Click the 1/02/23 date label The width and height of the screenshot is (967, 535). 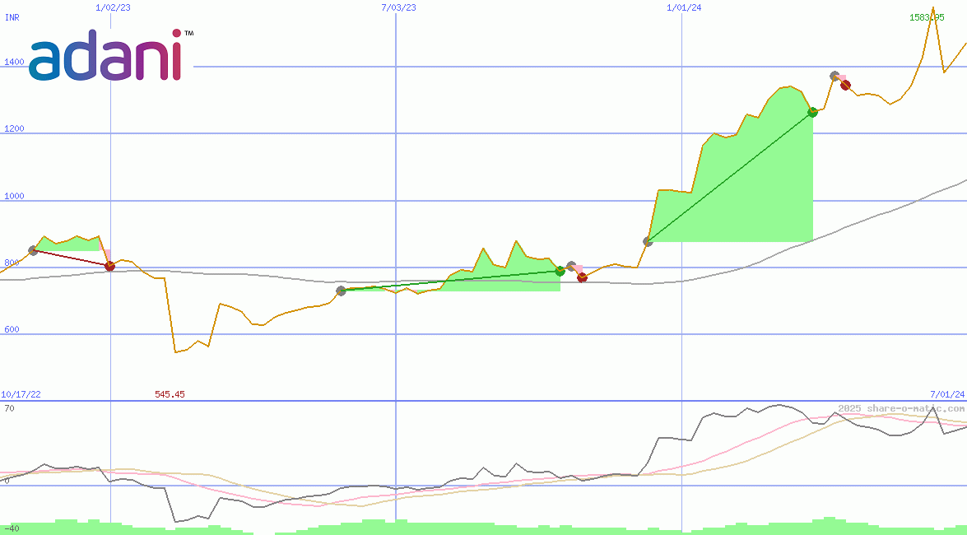(113, 7)
